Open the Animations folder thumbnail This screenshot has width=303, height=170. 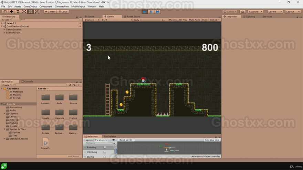pos(45,97)
